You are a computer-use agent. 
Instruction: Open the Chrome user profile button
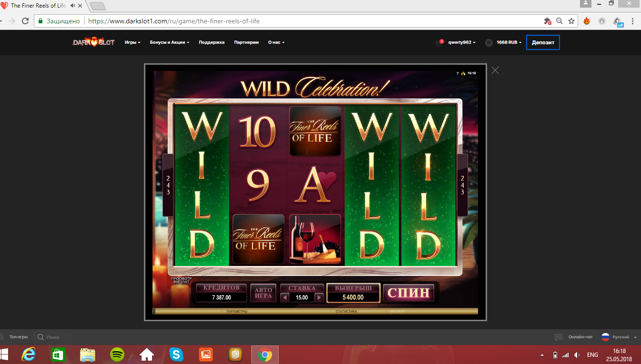pyautogui.click(x=586, y=3)
